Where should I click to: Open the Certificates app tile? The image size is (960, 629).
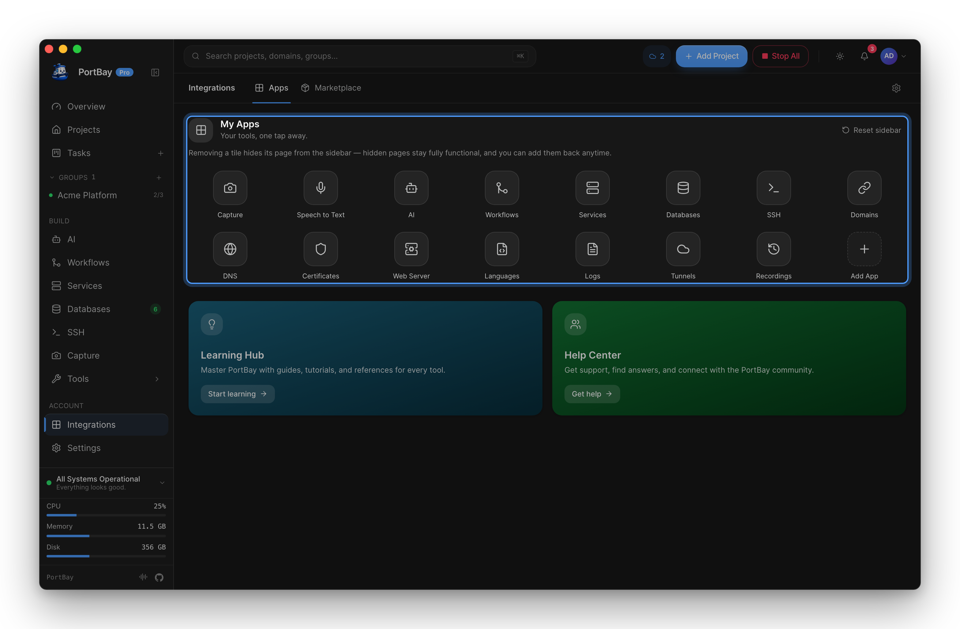coord(321,249)
